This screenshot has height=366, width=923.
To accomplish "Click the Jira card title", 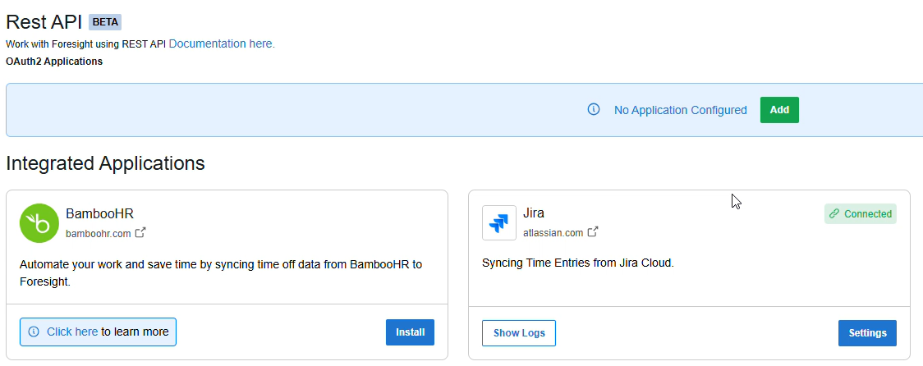I will point(533,213).
